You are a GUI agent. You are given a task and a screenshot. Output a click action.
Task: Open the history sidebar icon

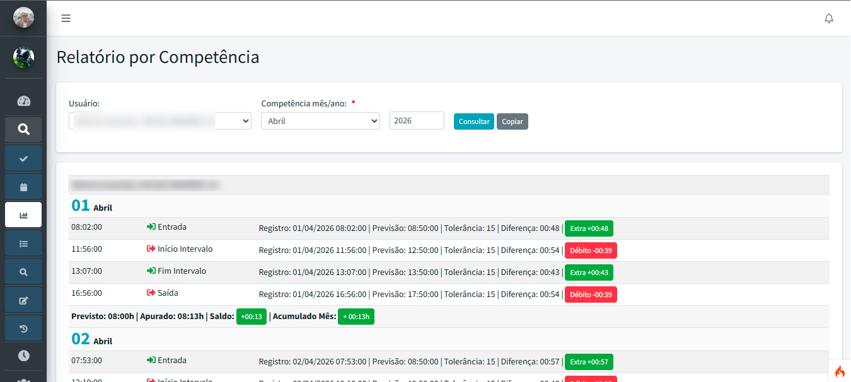coord(23,328)
